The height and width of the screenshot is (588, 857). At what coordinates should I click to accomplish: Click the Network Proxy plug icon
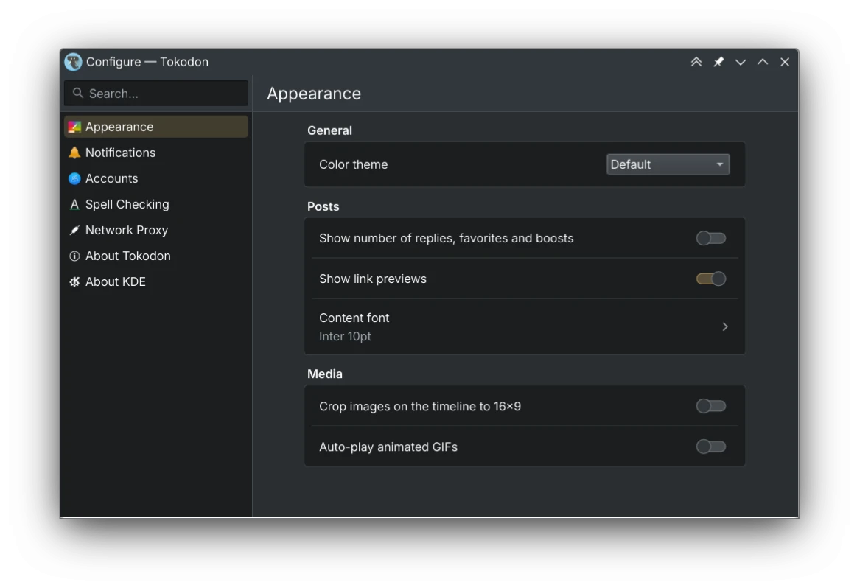tap(74, 230)
